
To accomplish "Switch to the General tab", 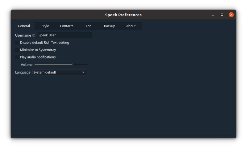I will 24,26.
